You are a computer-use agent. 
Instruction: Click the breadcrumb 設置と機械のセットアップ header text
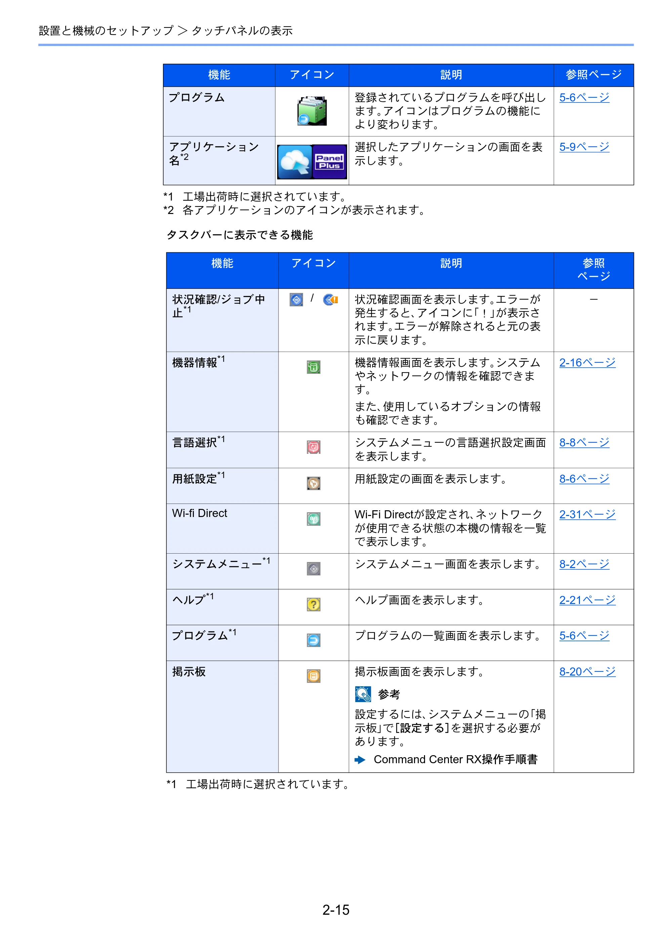[106, 31]
